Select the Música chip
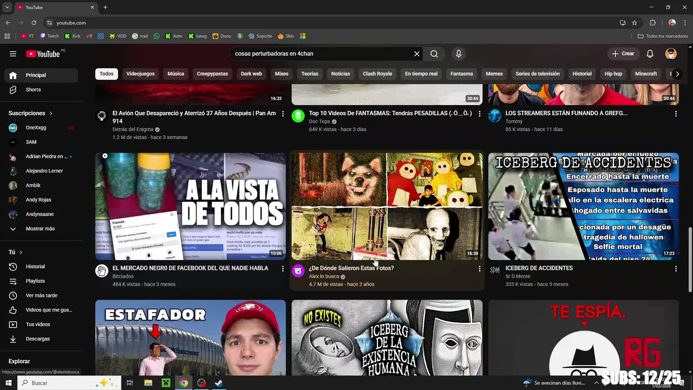 pos(175,74)
